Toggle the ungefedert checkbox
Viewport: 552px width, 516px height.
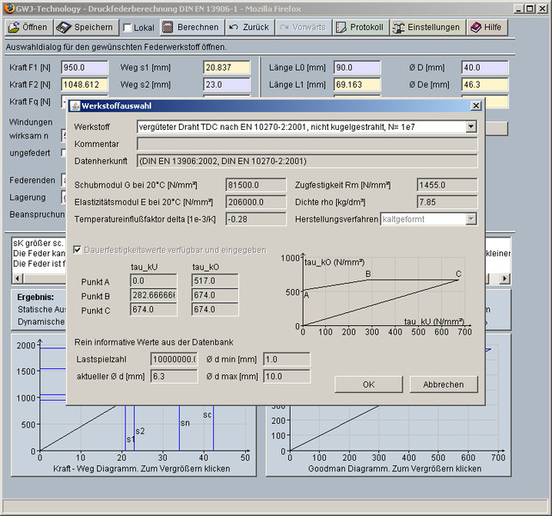[x=64, y=153]
